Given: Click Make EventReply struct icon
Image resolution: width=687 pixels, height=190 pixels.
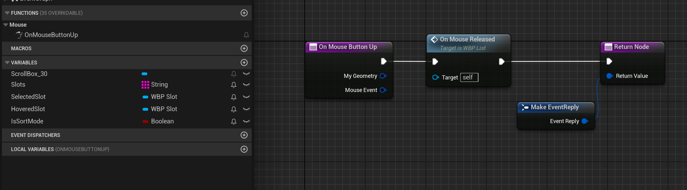Looking at the screenshot, I should pos(525,107).
